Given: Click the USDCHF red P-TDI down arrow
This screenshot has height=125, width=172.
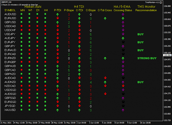Looking at the screenshot, I should 58,30.
